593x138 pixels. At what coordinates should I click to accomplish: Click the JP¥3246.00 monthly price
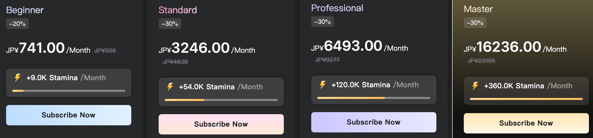point(201,48)
